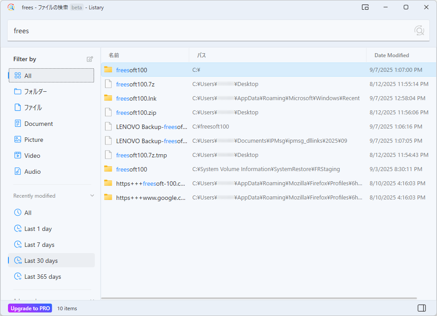Click folder icon of https+++www.google.c...

click(x=108, y=197)
